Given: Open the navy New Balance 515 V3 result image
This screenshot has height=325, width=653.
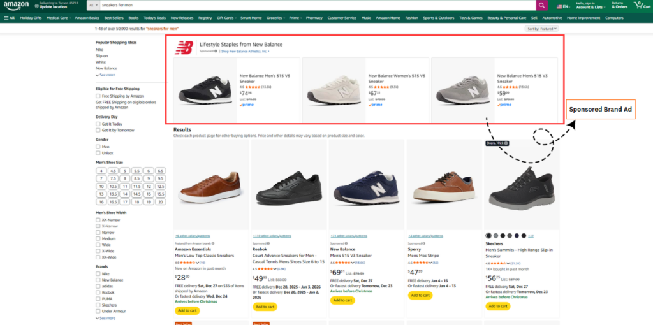Looking at the screenshot, I should 366,185.
